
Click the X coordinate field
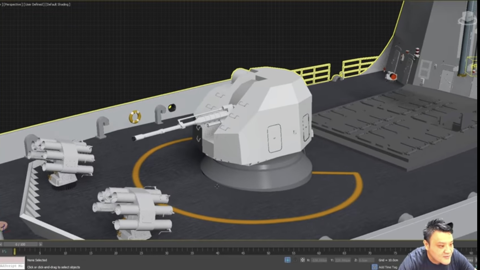point(319,260)
